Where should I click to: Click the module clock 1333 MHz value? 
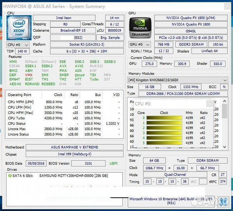(x=191, y=87)
